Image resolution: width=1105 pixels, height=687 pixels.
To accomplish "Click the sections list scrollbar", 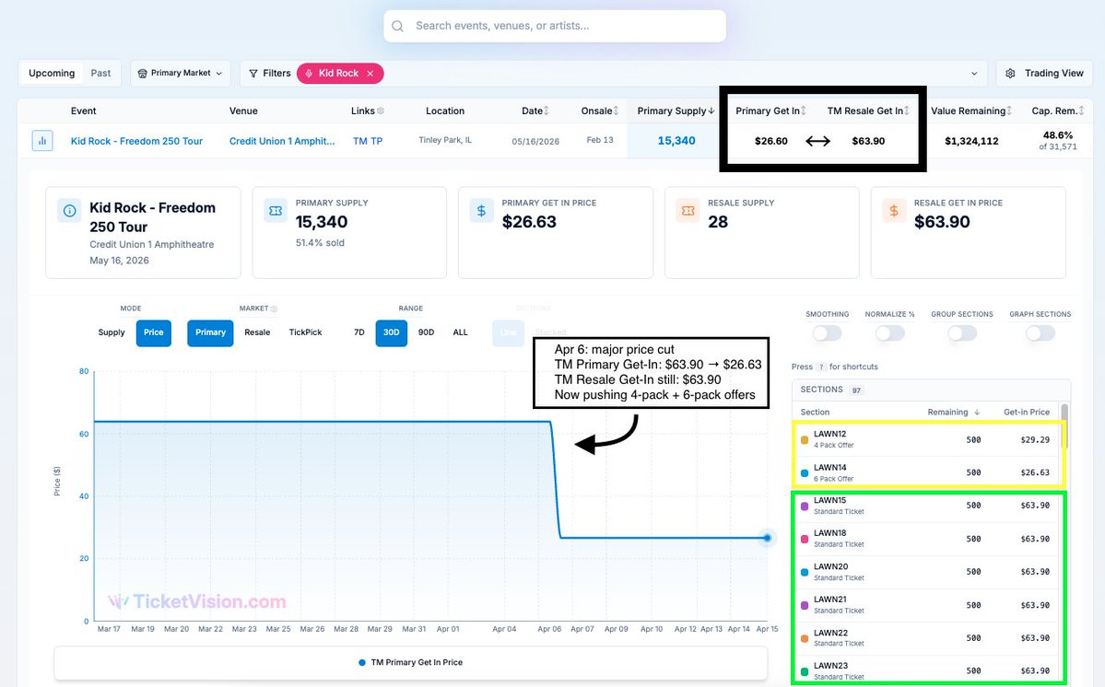I will (1064, 425).
